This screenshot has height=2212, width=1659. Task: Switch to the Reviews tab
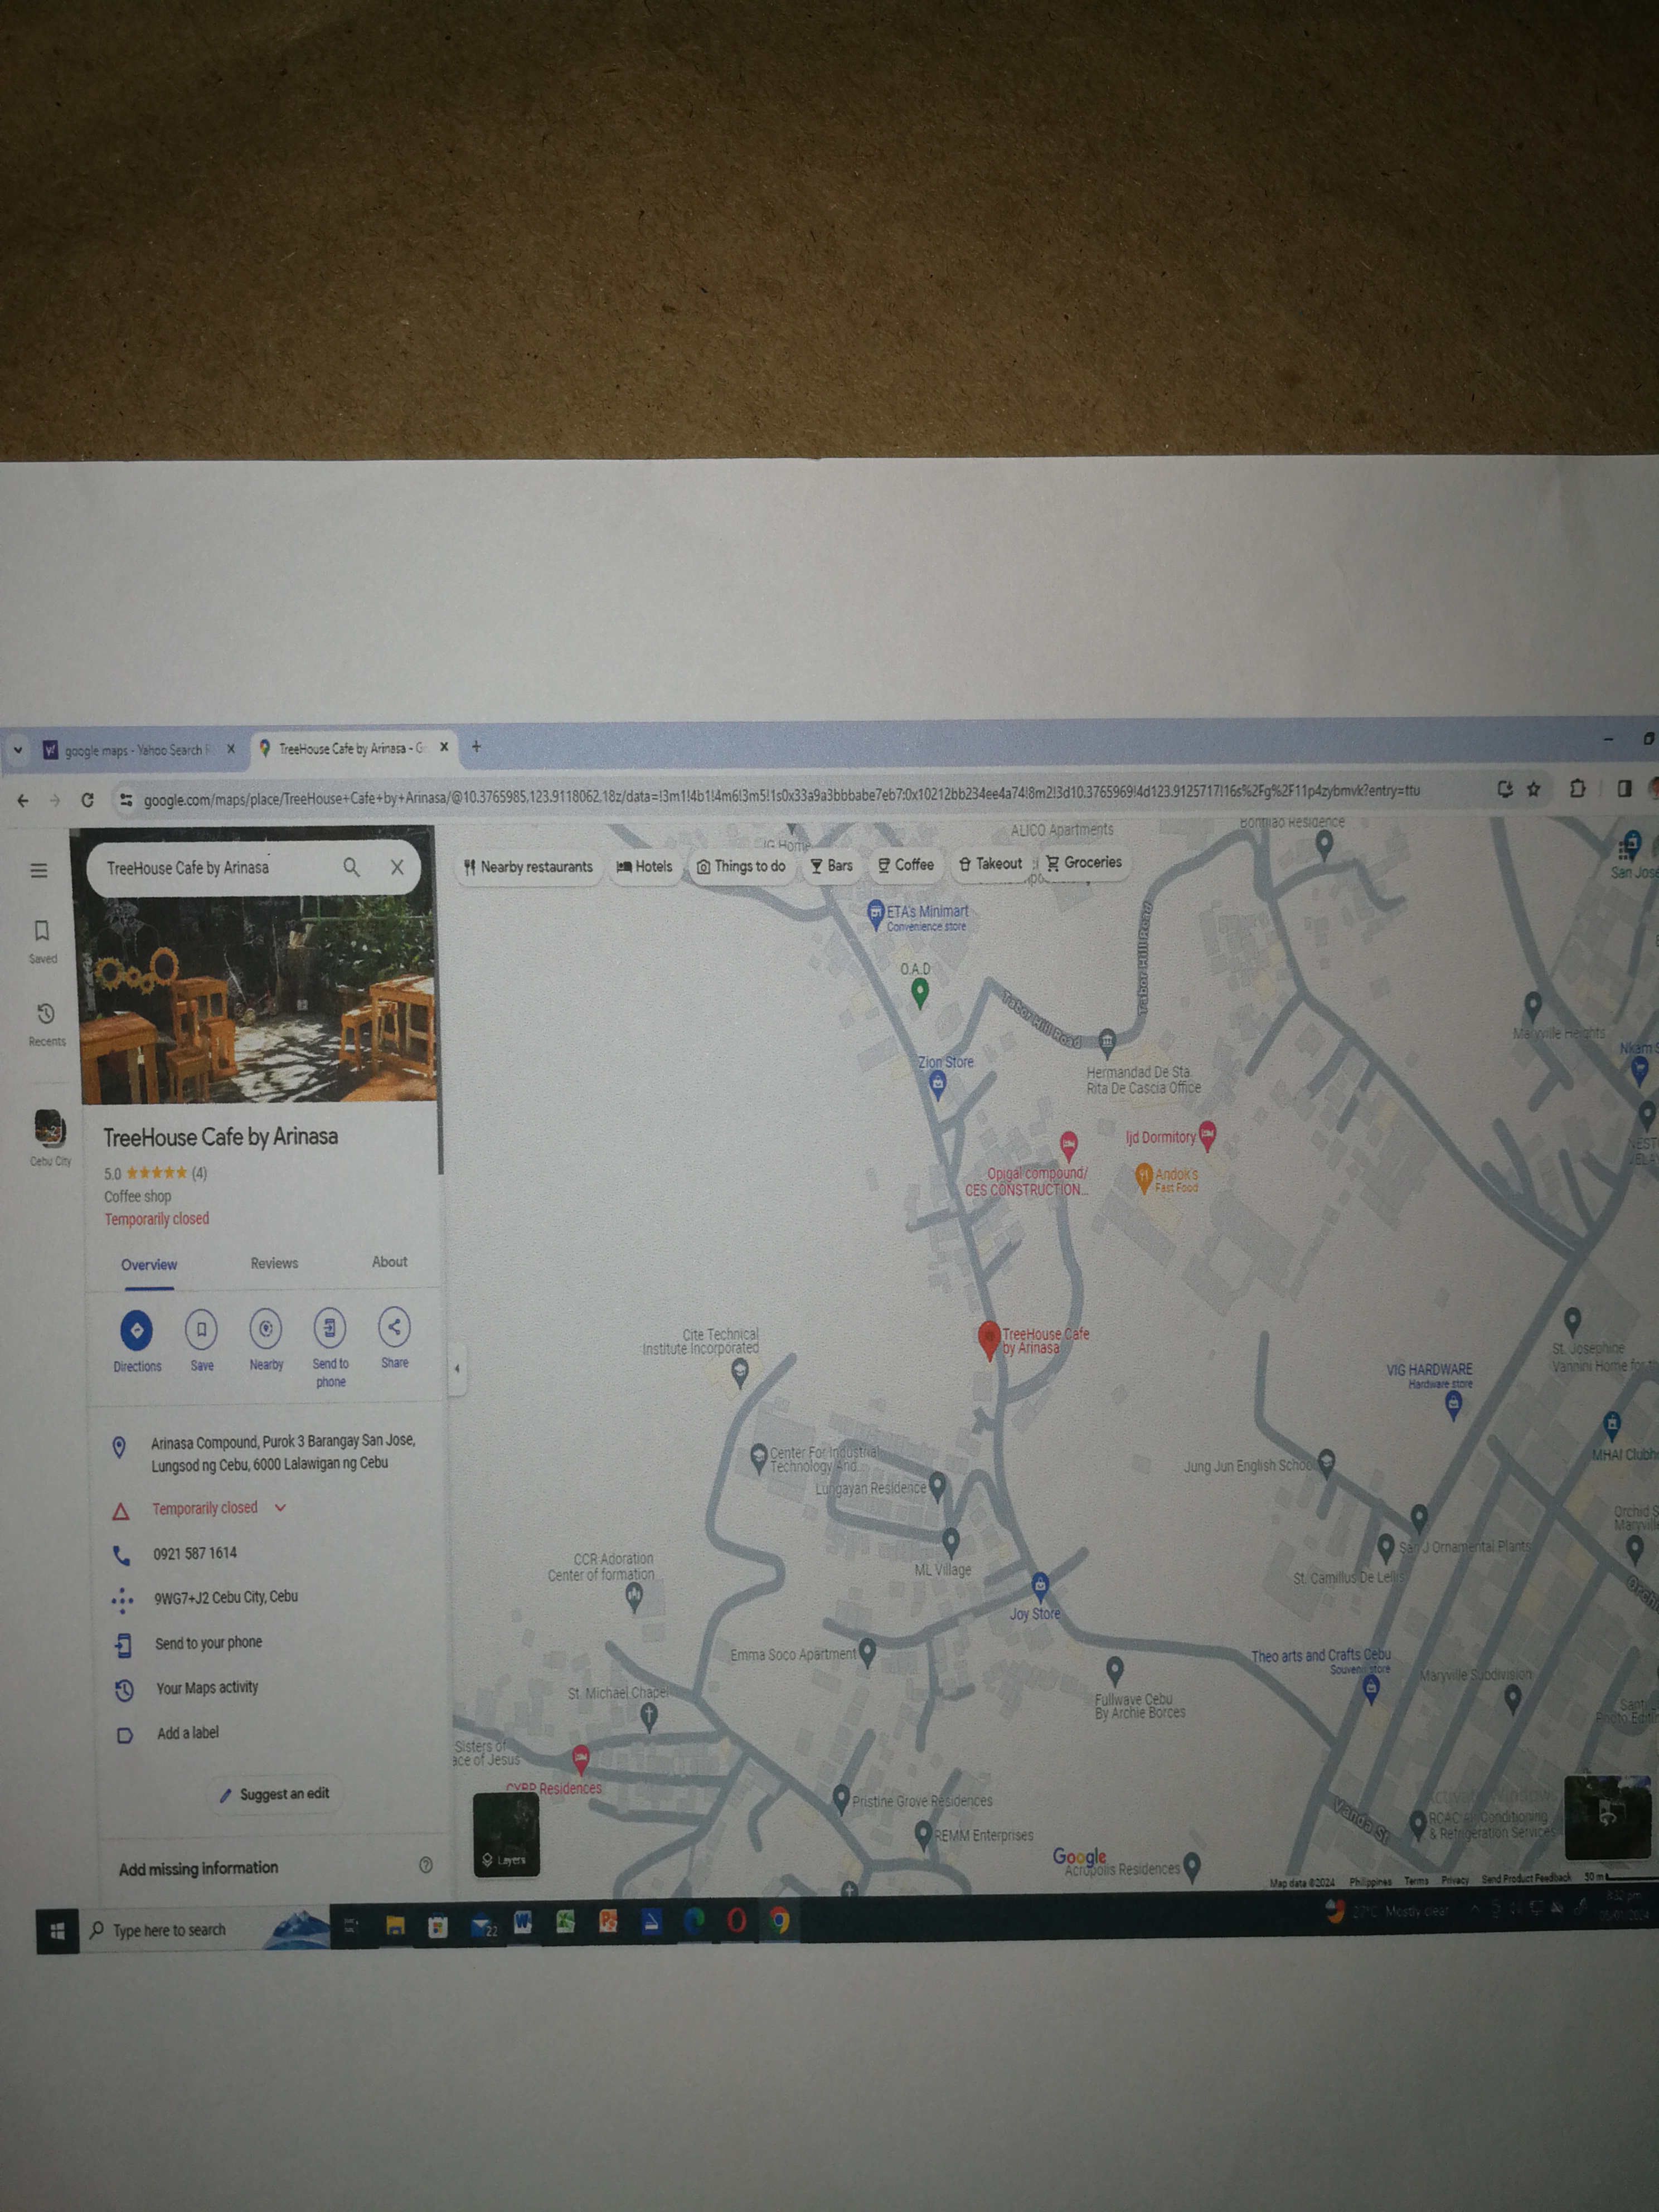click(x=274, y=1263)
